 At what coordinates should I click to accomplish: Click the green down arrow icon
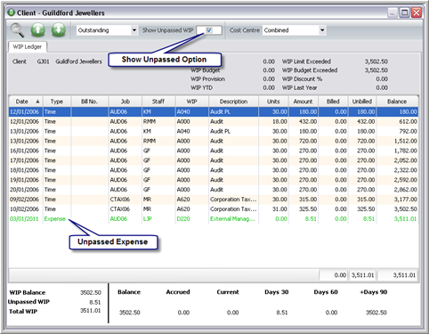tap(59, 30)
